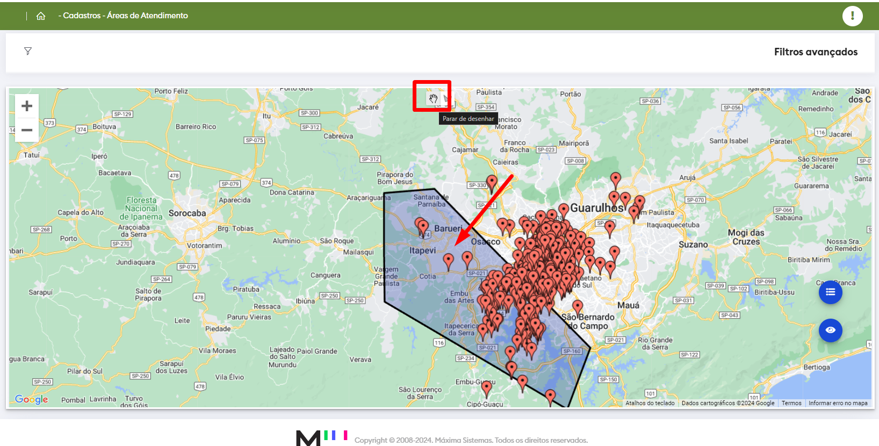Open Atalhos do teclado map shortcuts
Image resolution: width=879 pixels, height=446 pixels.
point(650,403)
